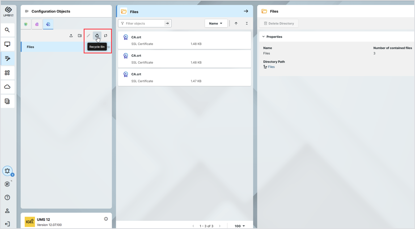The height and width of the screenshot is (229, 415).
Task: Show UMS 12 version info icon
Action: [106, 219]
